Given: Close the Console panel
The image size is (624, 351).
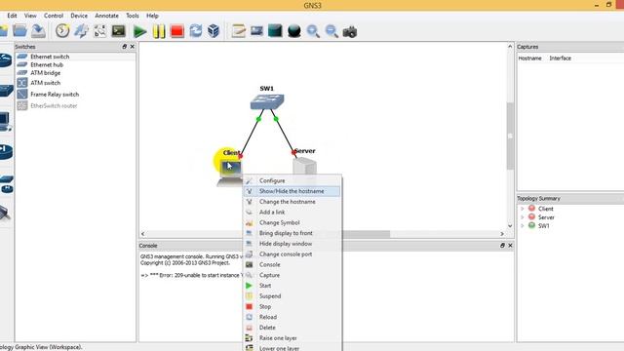Looking at the screenshot, I should pos(510,246).
